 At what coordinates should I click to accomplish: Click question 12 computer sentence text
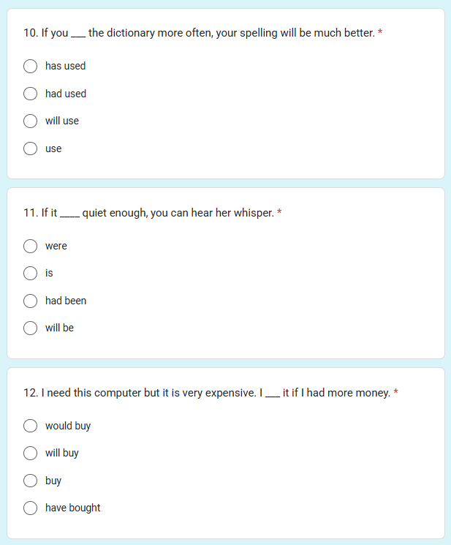[x=207, y=393]
